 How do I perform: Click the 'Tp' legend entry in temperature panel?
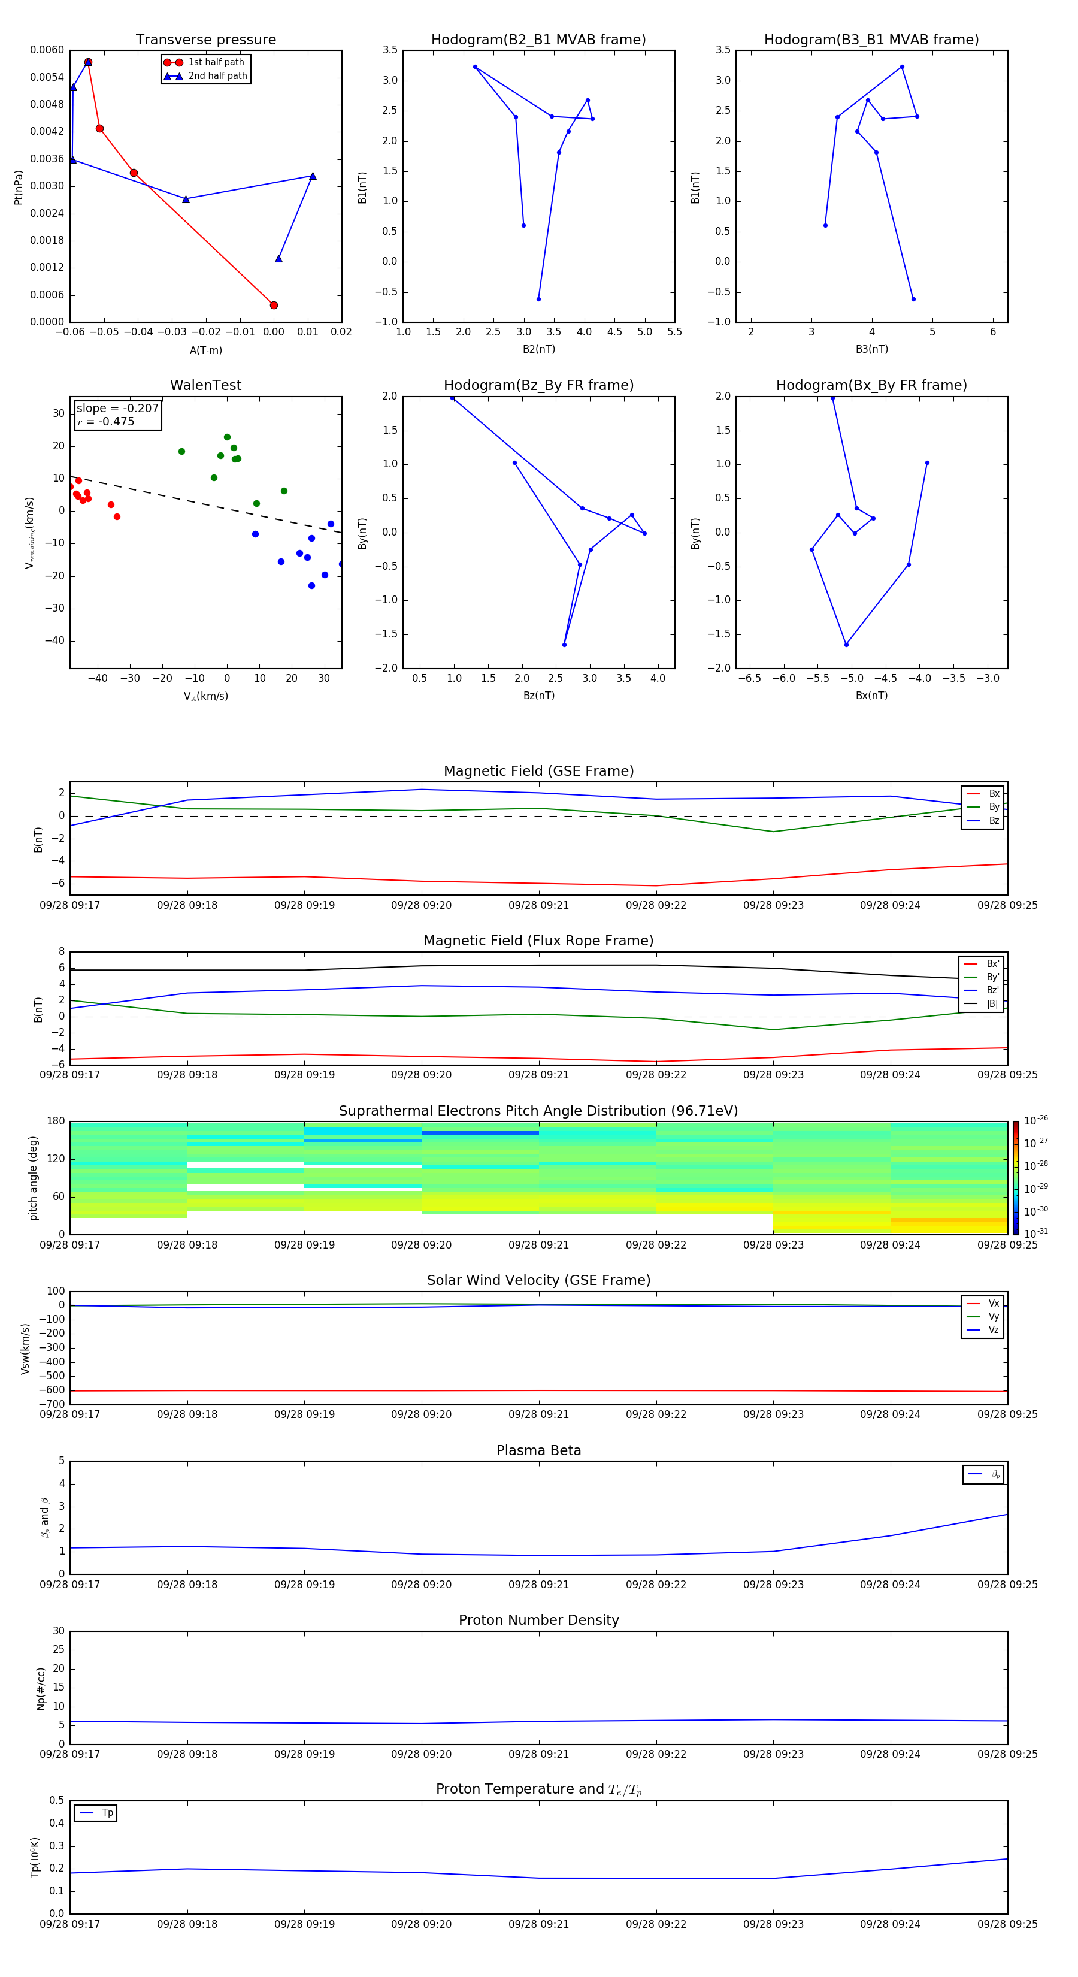click(96, 1813)
